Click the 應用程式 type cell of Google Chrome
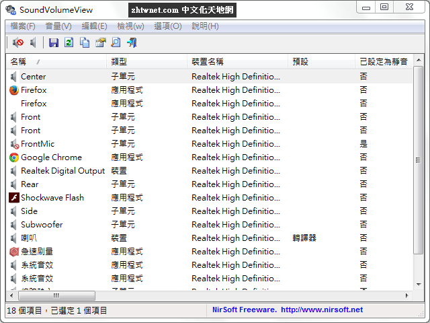 (127, 157)
